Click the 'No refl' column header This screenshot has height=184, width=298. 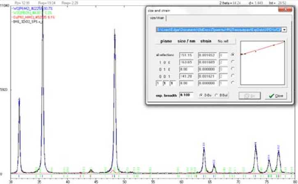coord(223,41)
